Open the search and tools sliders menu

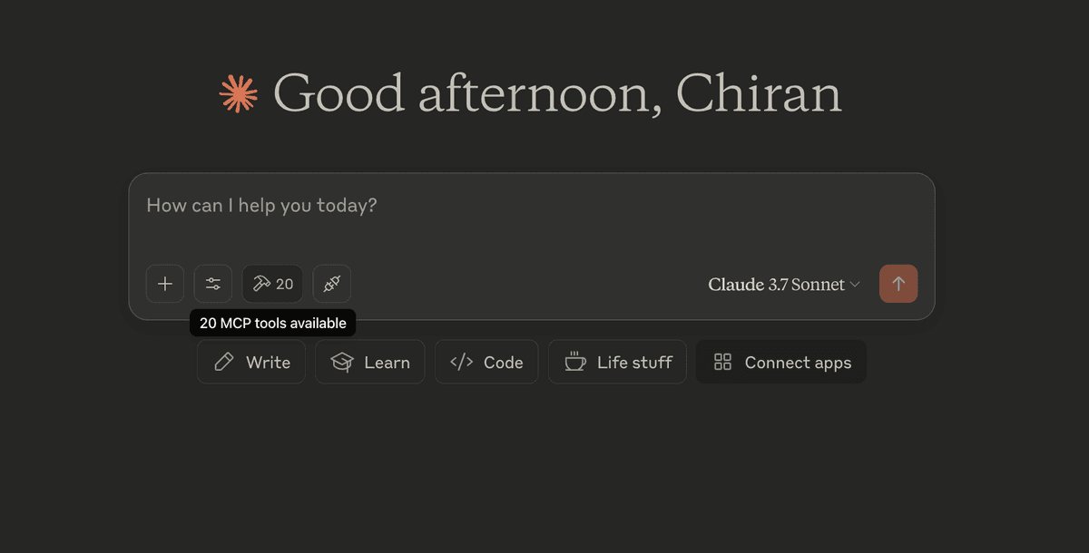213,284
